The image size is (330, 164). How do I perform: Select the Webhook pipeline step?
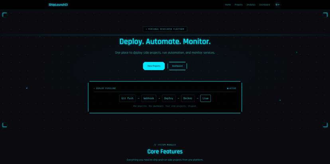coord(149,98)
